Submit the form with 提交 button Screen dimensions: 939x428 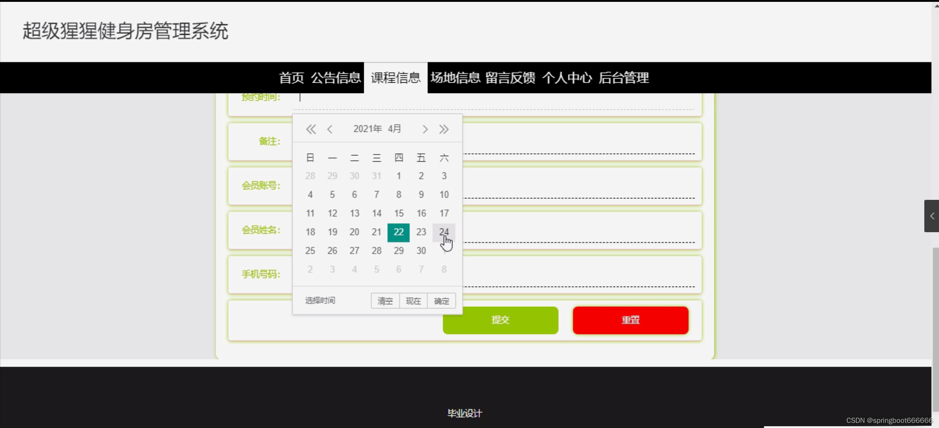500,320
